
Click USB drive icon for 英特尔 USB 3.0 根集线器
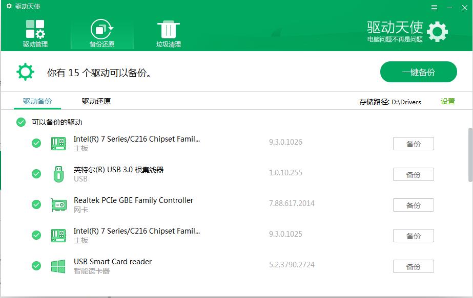(58, 174)
